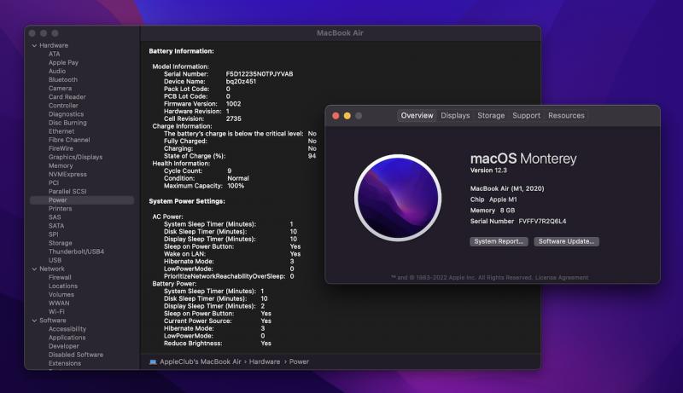Select Volumes under Network

click(61, 295)
